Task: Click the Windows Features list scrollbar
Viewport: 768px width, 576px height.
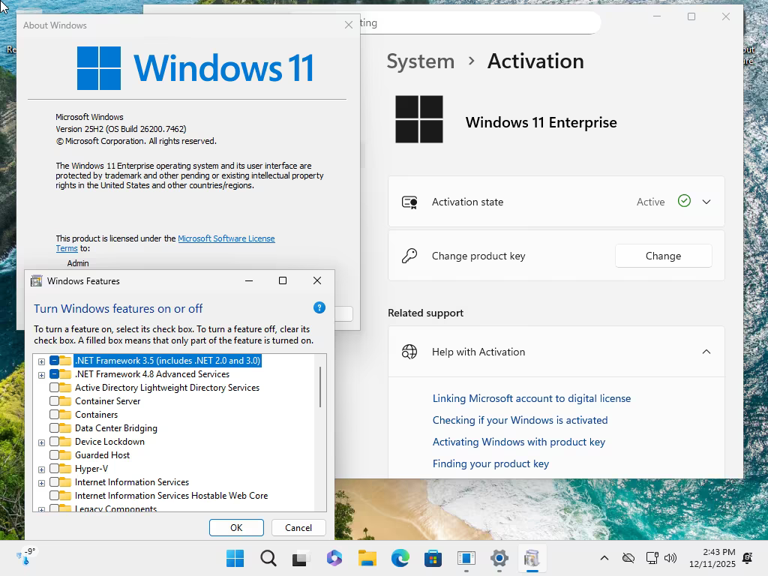Action: (x=320, y=387)
